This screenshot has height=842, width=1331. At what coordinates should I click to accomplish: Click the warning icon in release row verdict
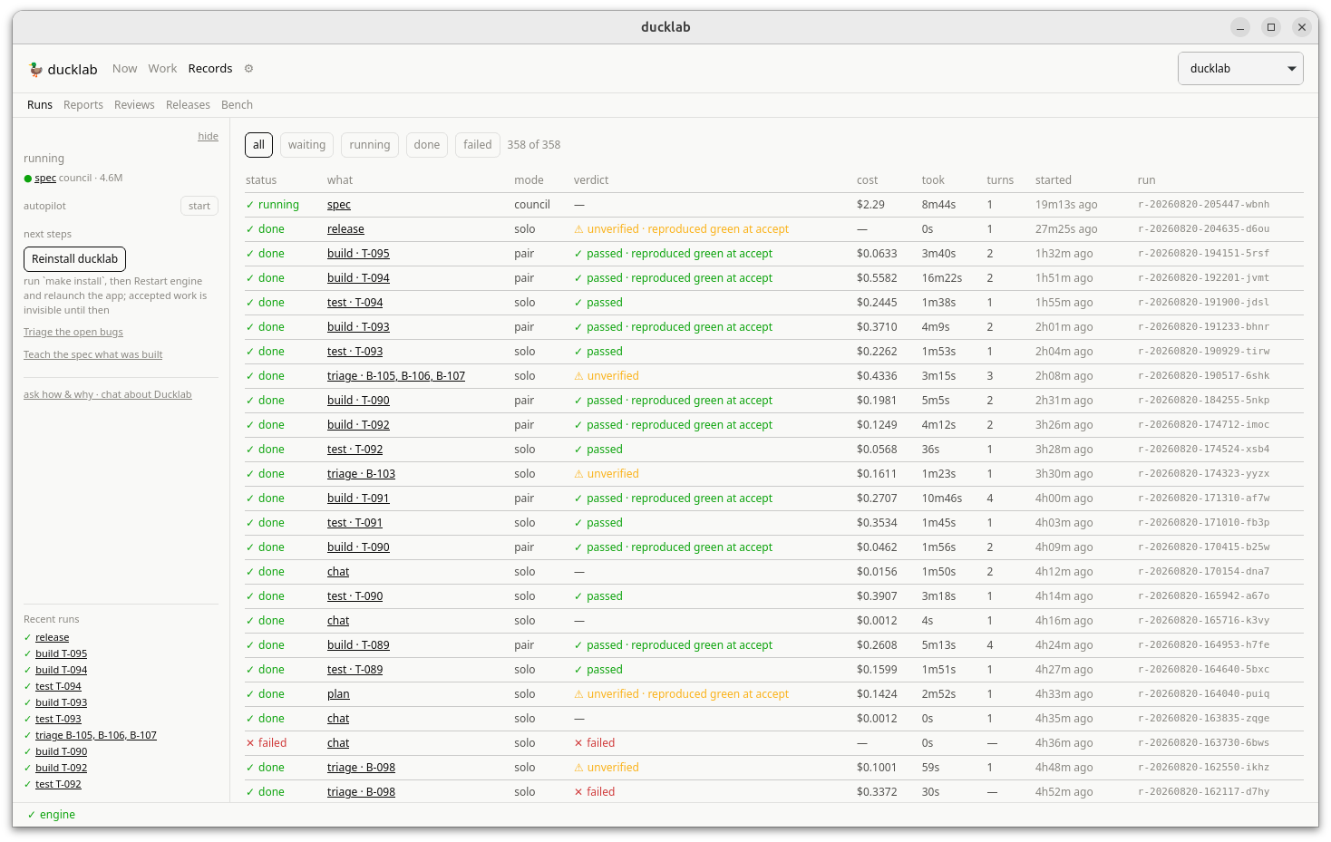click(578, 229)
